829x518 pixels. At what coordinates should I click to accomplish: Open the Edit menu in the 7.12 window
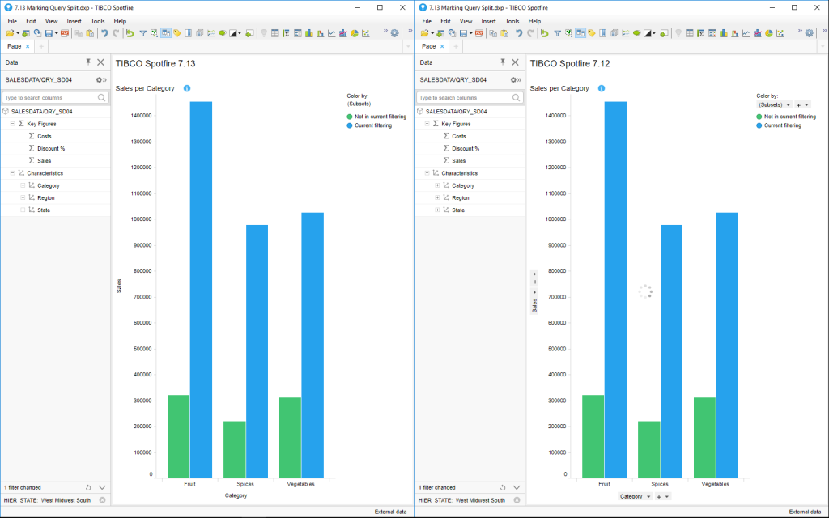(446, 21)
